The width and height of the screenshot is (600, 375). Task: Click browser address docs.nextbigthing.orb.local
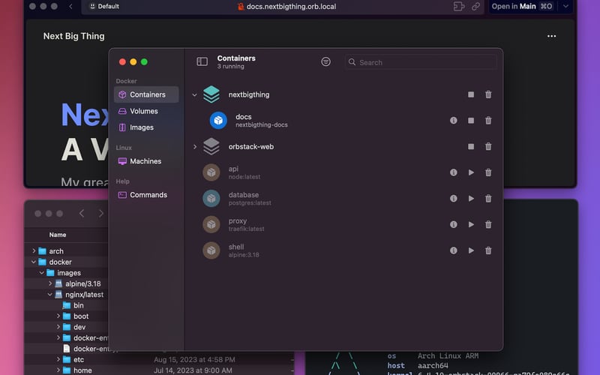291,7
